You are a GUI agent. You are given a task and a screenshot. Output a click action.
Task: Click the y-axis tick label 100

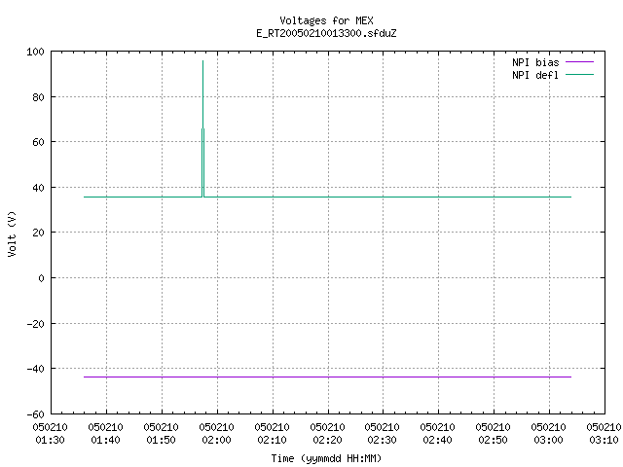(x=35, y=52)
